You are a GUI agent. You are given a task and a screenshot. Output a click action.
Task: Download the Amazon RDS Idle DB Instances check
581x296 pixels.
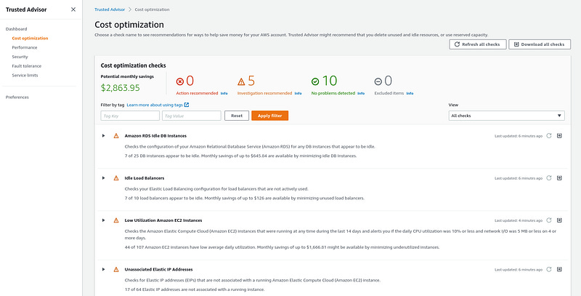point(559,136)
